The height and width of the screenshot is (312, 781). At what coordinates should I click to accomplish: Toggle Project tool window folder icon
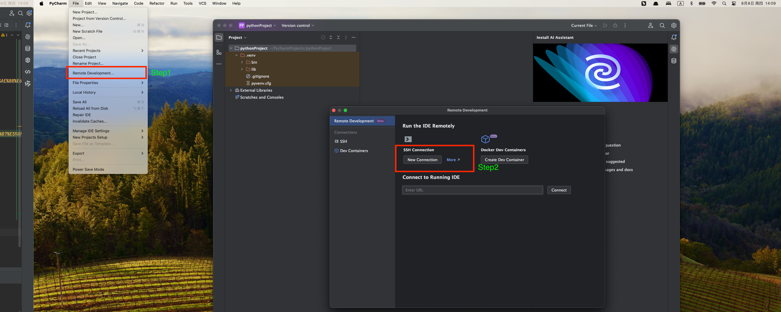(219, 37)
